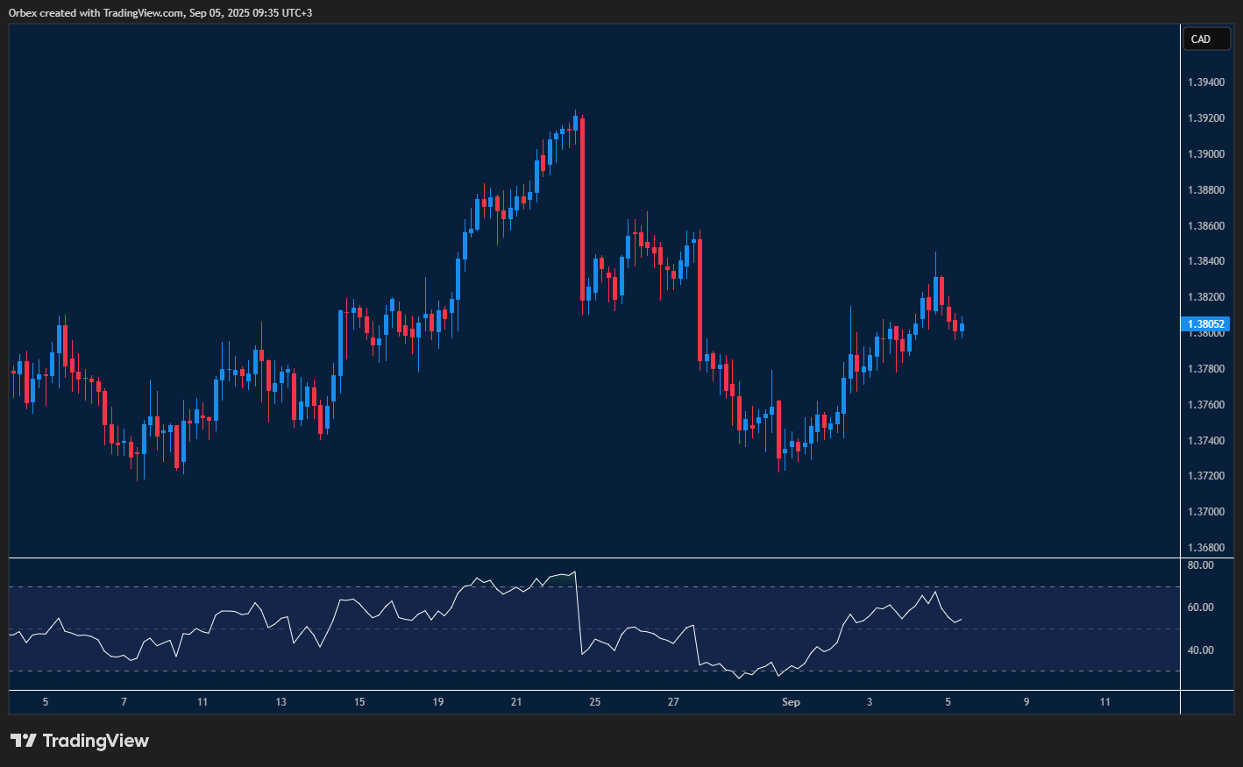The height and width of the screenshot is (767, 1243).
Task: Select the Sep label on time axis
Action: pyautogui.click(x=791, y=701)
